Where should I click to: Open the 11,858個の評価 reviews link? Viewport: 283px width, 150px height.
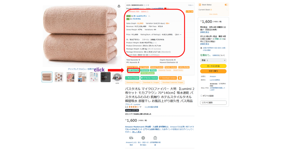(x=151, y=107)
